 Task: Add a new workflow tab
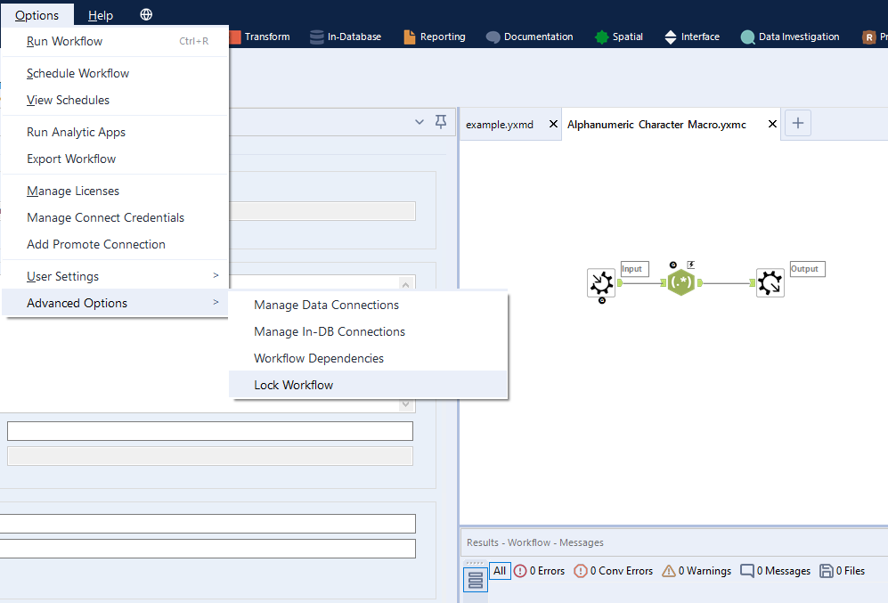click(x=798, y=124)
